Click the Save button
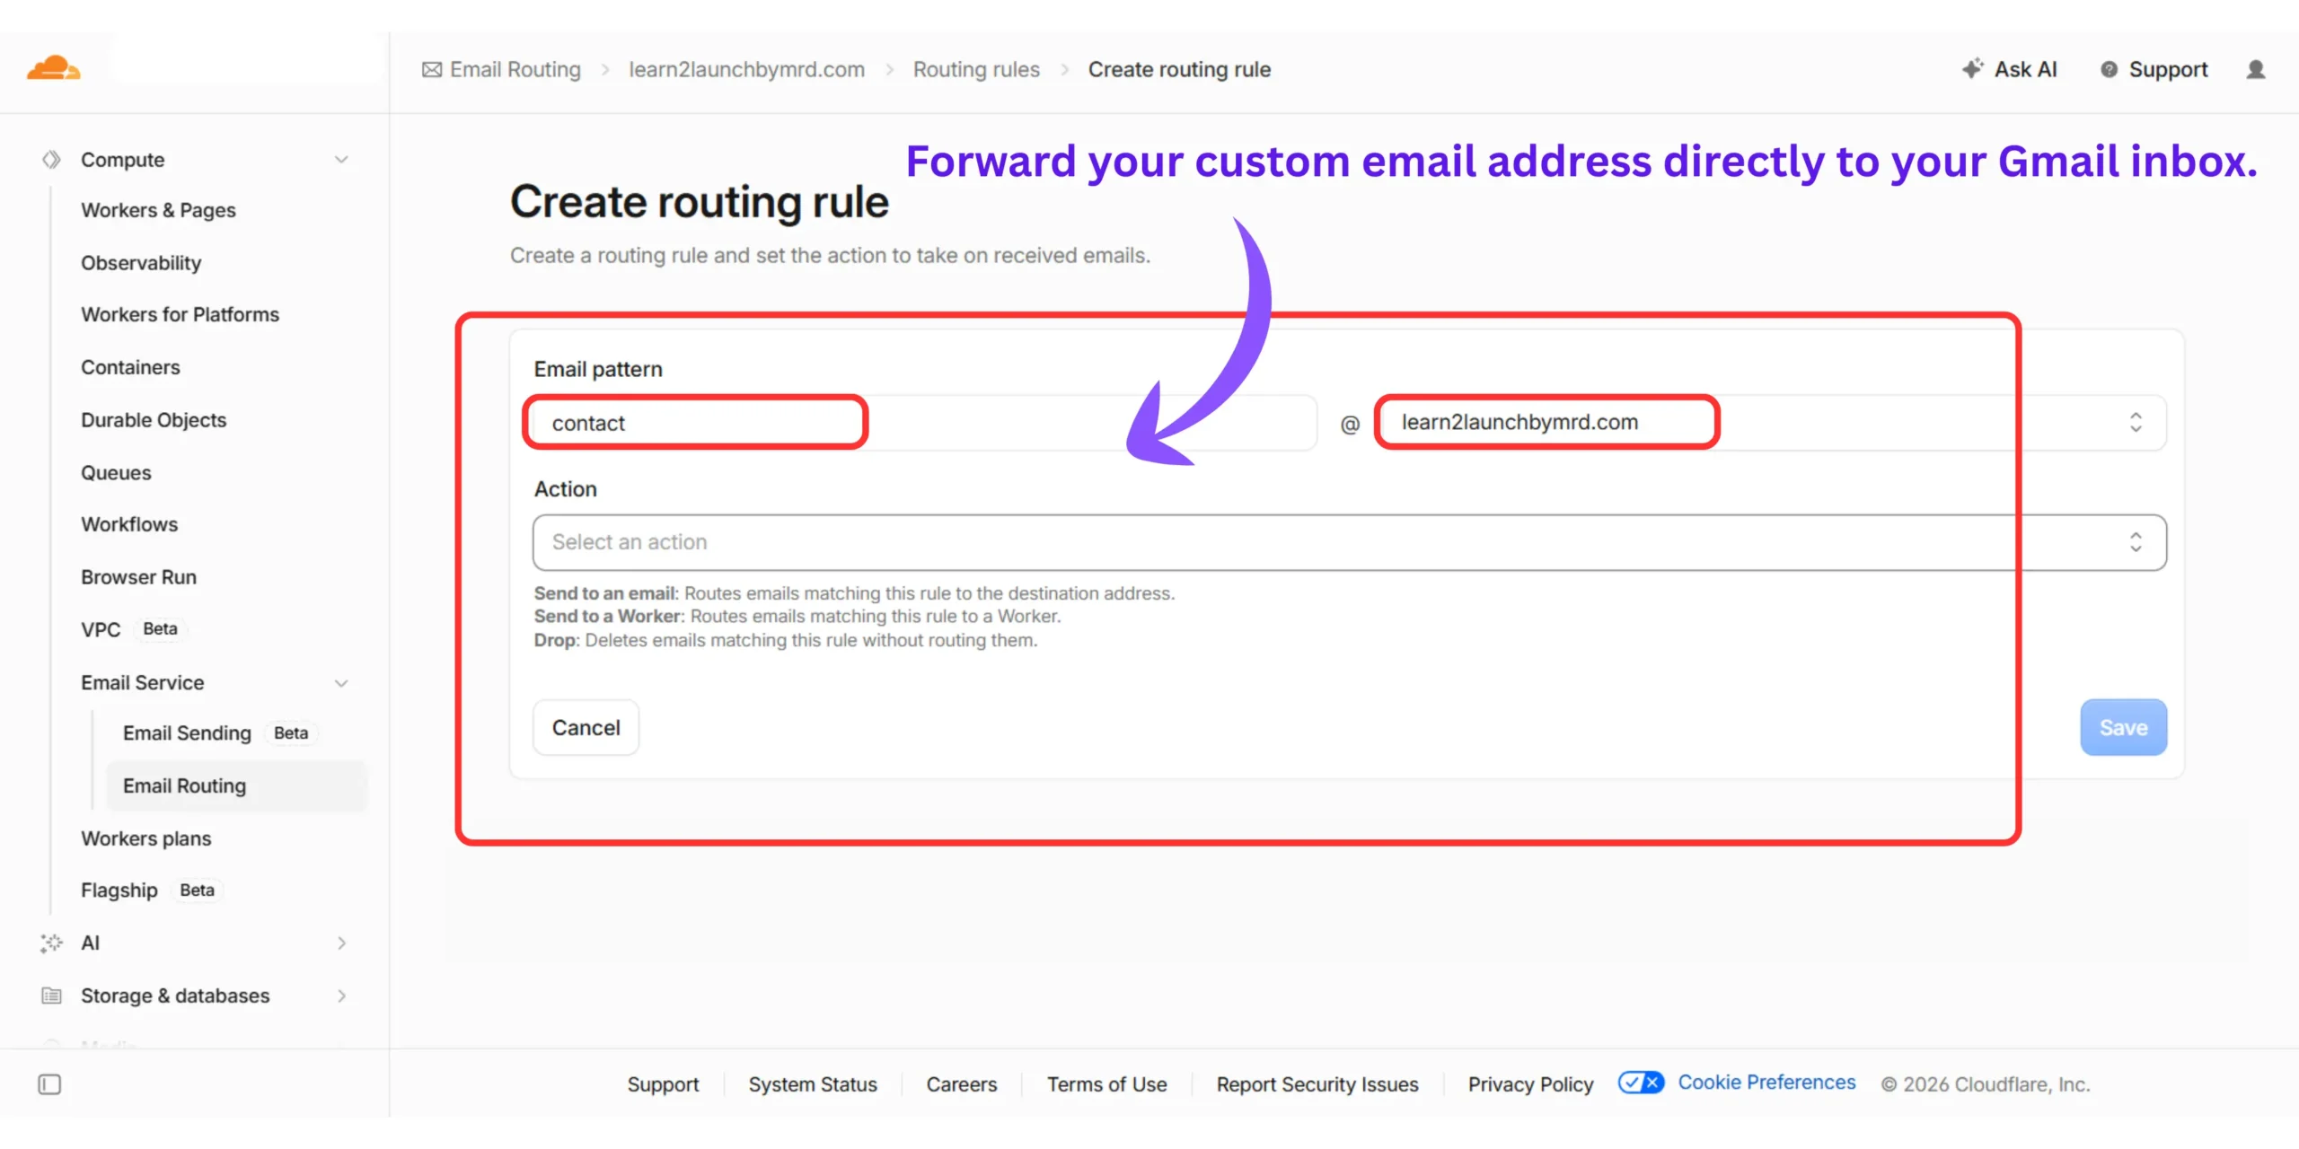2299x1149 pixels. (2123, 728)
